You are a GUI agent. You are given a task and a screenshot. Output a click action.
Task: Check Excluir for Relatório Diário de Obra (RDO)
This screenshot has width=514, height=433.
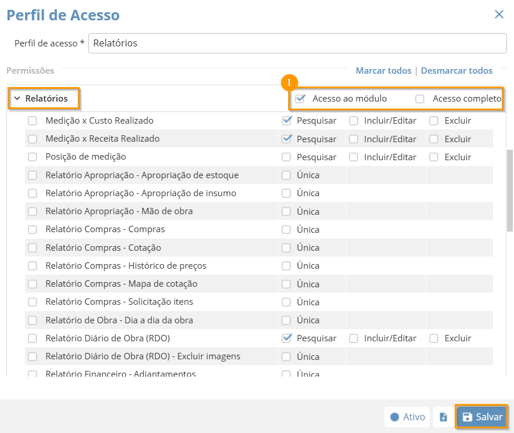coord(434,338)
